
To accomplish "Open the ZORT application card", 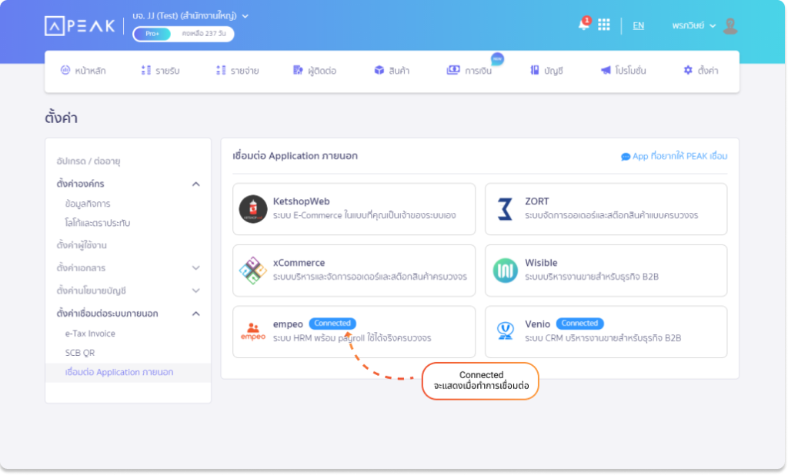I will pyautogui.click(x=606, y=209).
